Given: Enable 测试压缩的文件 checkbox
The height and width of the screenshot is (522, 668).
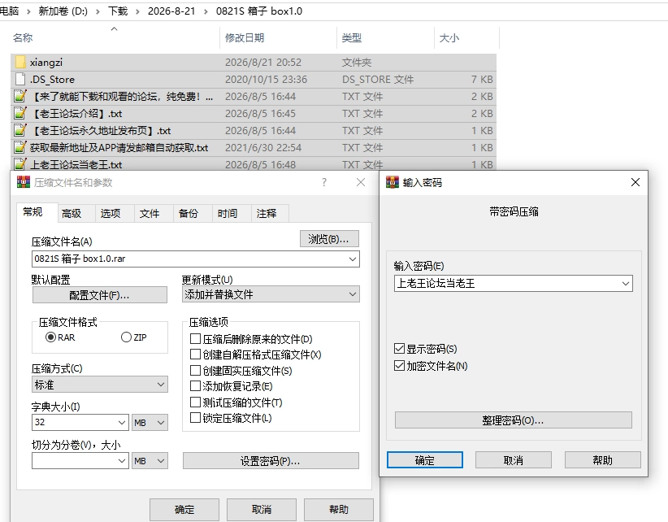Looking at the screenshot, I should 195,402.
